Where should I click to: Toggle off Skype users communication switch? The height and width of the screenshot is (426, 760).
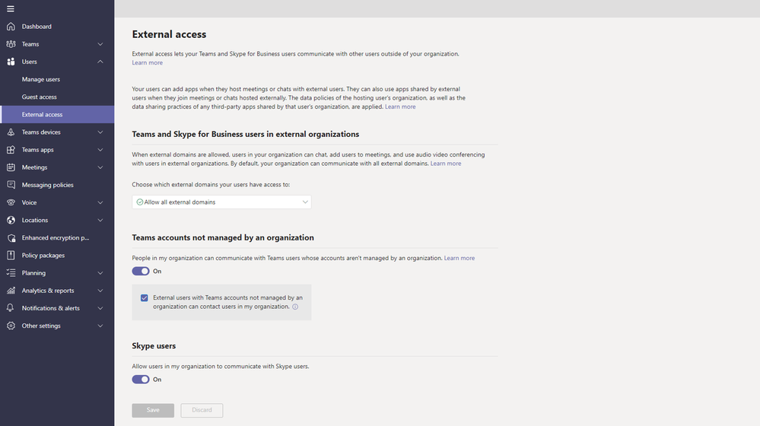(x=141, y=380)
